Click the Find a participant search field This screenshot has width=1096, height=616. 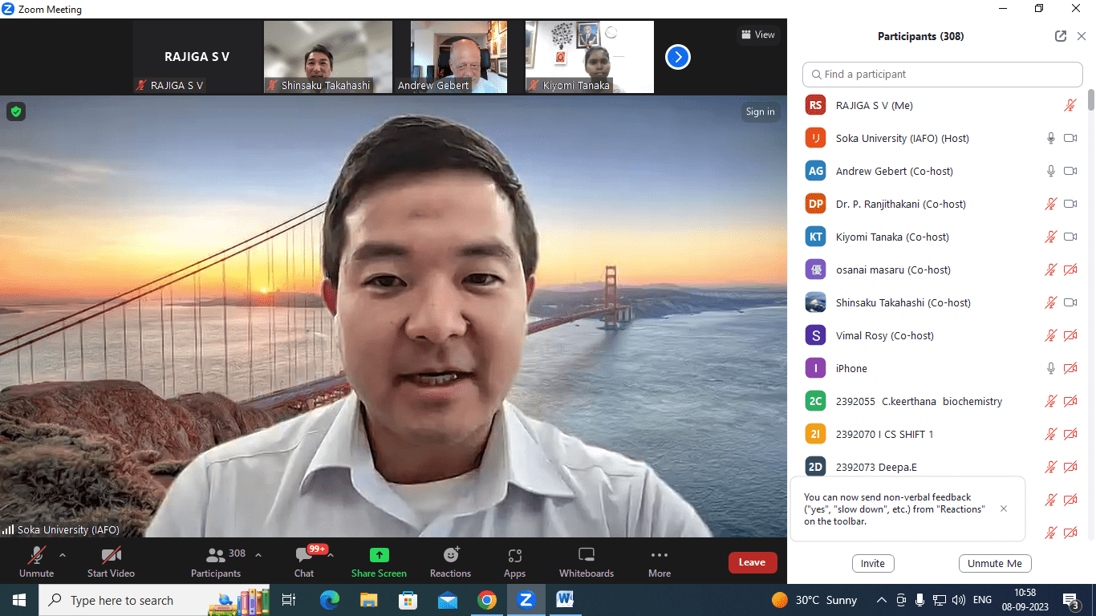coord(943,74)
